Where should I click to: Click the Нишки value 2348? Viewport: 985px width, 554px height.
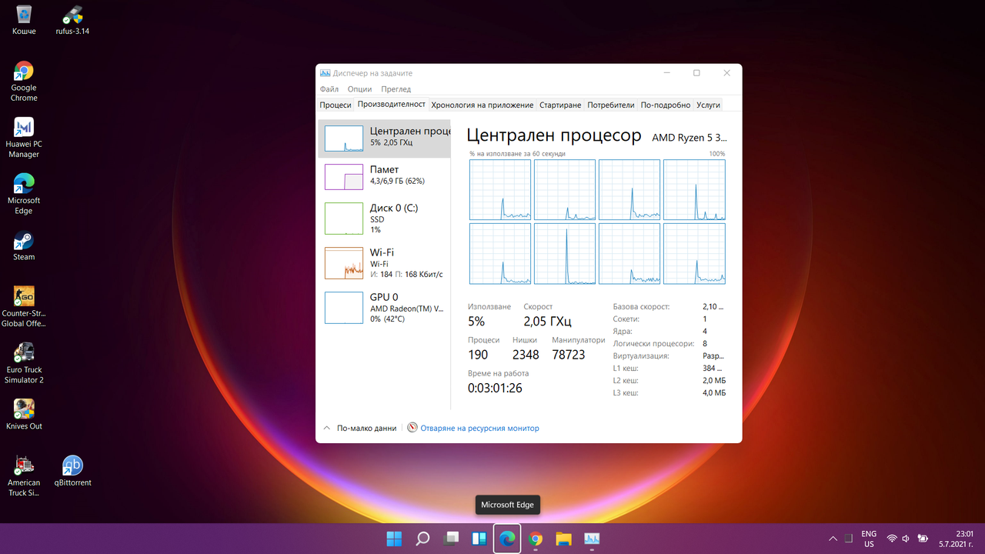pos(526,355)
